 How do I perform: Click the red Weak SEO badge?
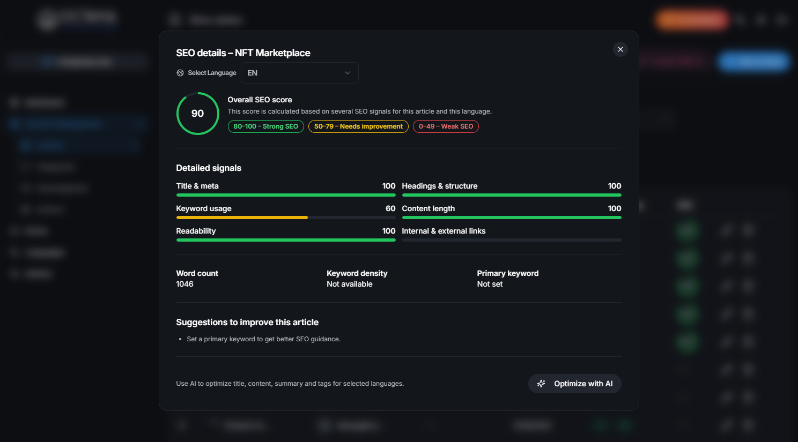[x=446, y=126]
